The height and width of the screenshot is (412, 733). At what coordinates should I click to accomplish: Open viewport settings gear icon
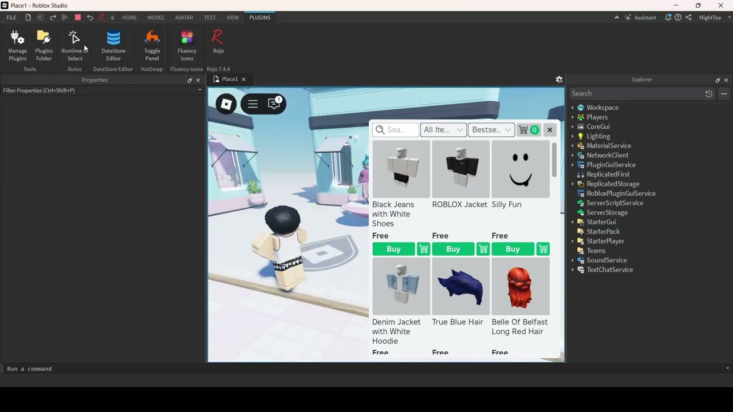[559, 80]
